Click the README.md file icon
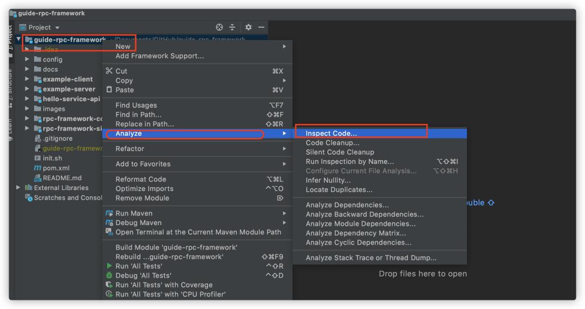 pyautogui.click(x=37, y=178)
